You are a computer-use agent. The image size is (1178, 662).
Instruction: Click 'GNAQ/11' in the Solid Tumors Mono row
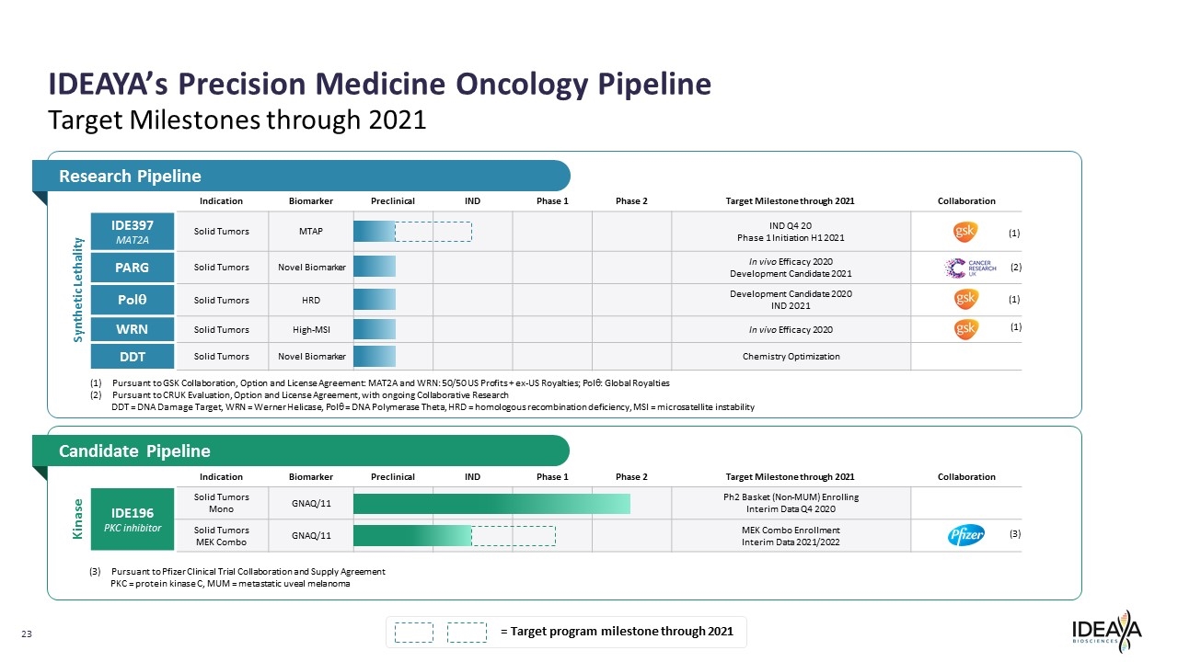(x=311, y=504)
